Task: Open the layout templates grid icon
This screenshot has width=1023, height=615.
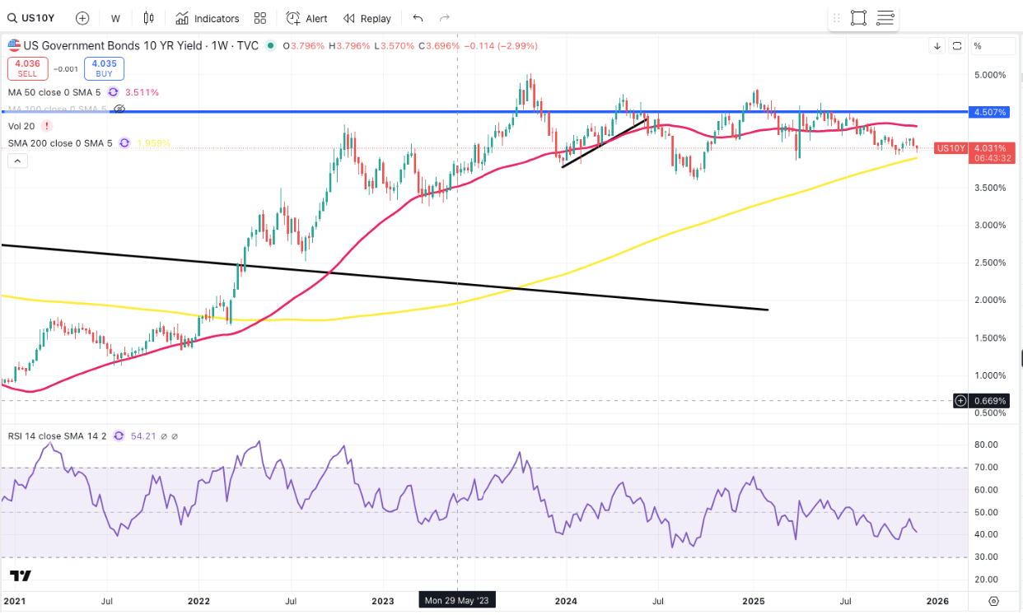Action: pyautogui.click(x=260, y=18)
